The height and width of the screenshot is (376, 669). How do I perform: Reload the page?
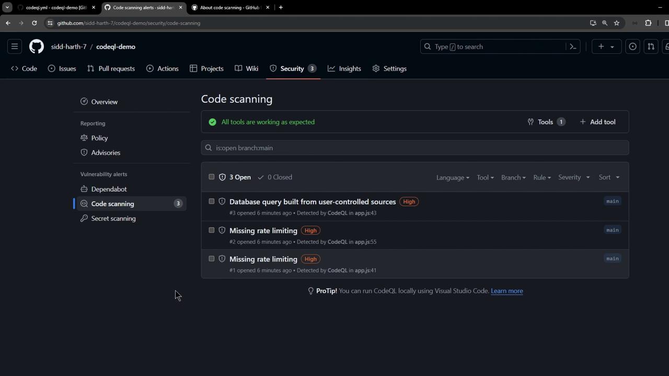click(34, 23)
